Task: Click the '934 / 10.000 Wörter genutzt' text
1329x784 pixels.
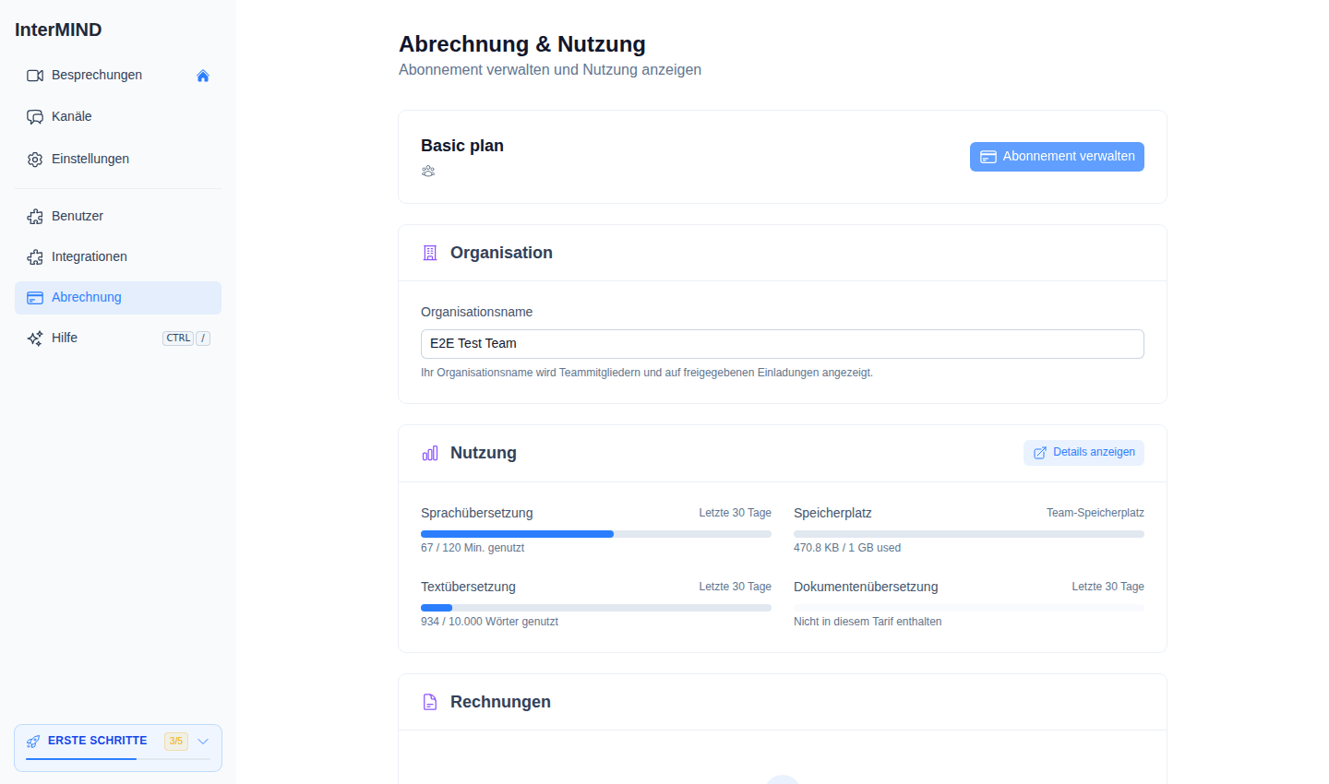Action: 489,622
